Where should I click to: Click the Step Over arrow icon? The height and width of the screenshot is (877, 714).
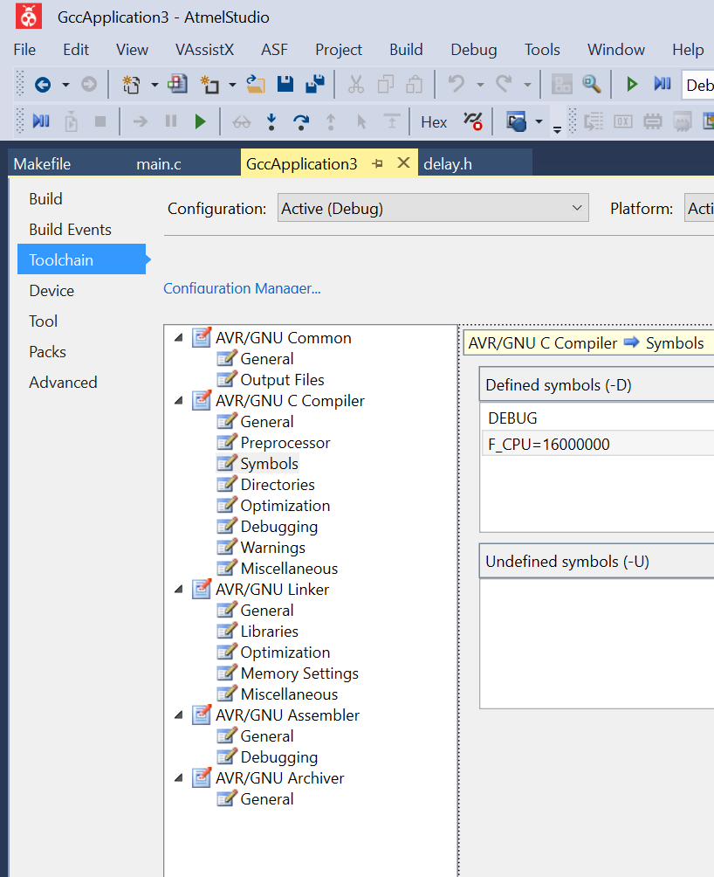pyautogui.click(x=301, y=121)
